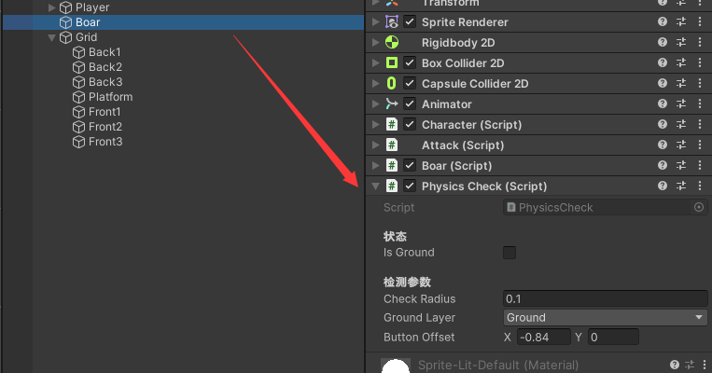Click the object picker for Script field
712x373 pixels.
click(700, 207)
